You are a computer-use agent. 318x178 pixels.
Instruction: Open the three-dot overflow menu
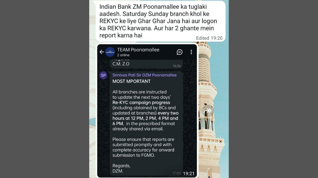[x=191, y=52]
